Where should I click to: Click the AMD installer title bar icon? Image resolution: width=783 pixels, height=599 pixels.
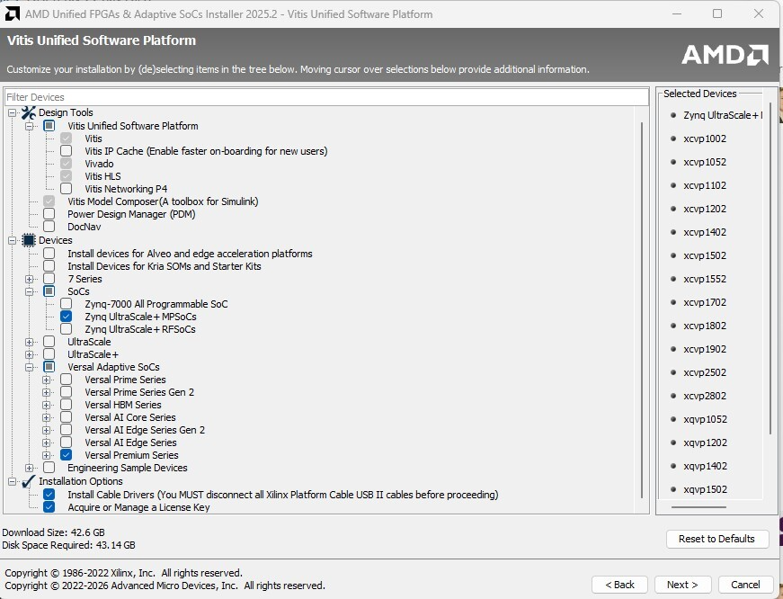coord(12,13)
